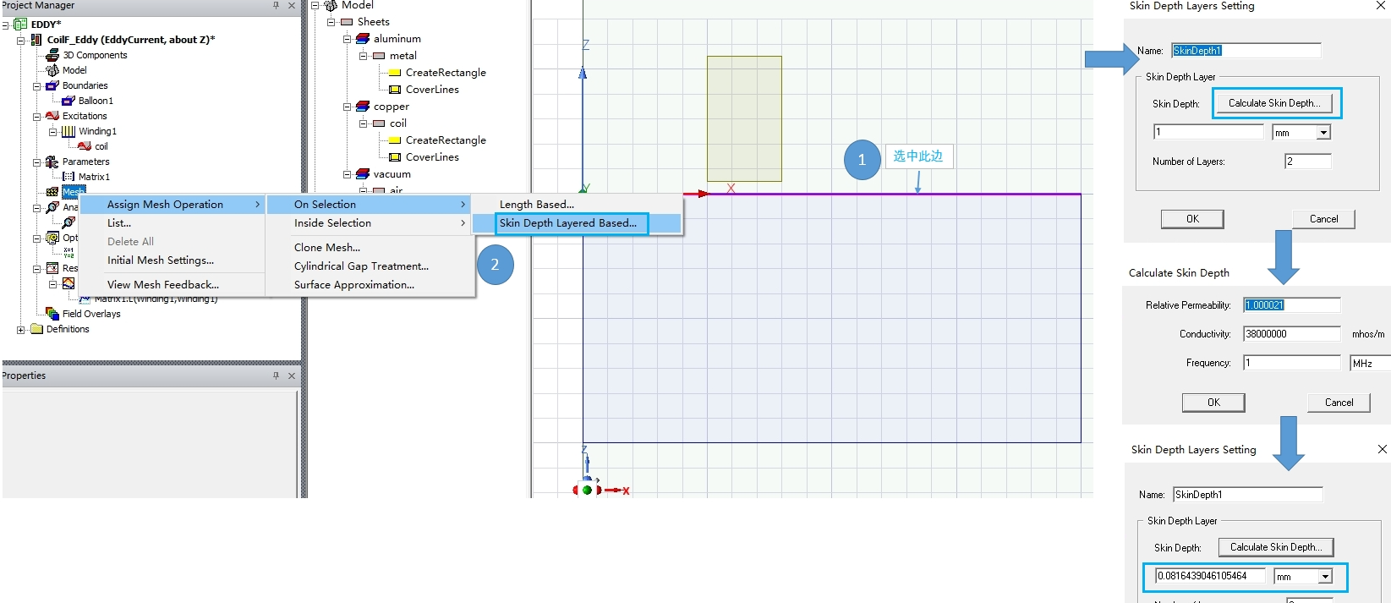Click the vacuum material icon
The image size is (1391, 603).
(363, 174)
